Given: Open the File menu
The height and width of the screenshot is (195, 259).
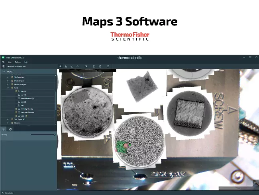Looking at the screenshot, I should 3,62.
